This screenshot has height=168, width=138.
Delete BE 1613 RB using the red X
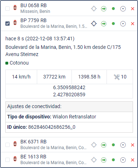point(133,160)
